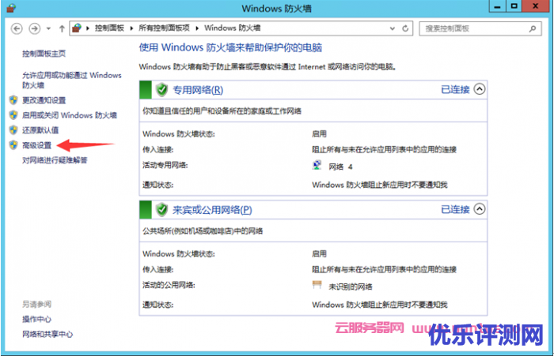Click the 专用网络(R) heading
The width and height of the screenshot is (554, 356).
click(x=198, y=90)
